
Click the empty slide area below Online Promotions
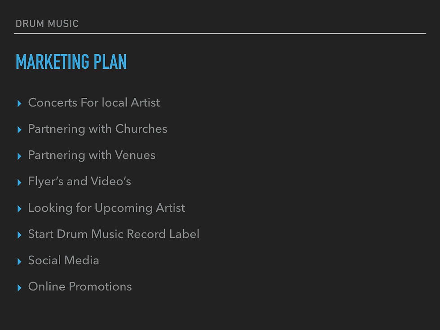[x=220, y=312]
